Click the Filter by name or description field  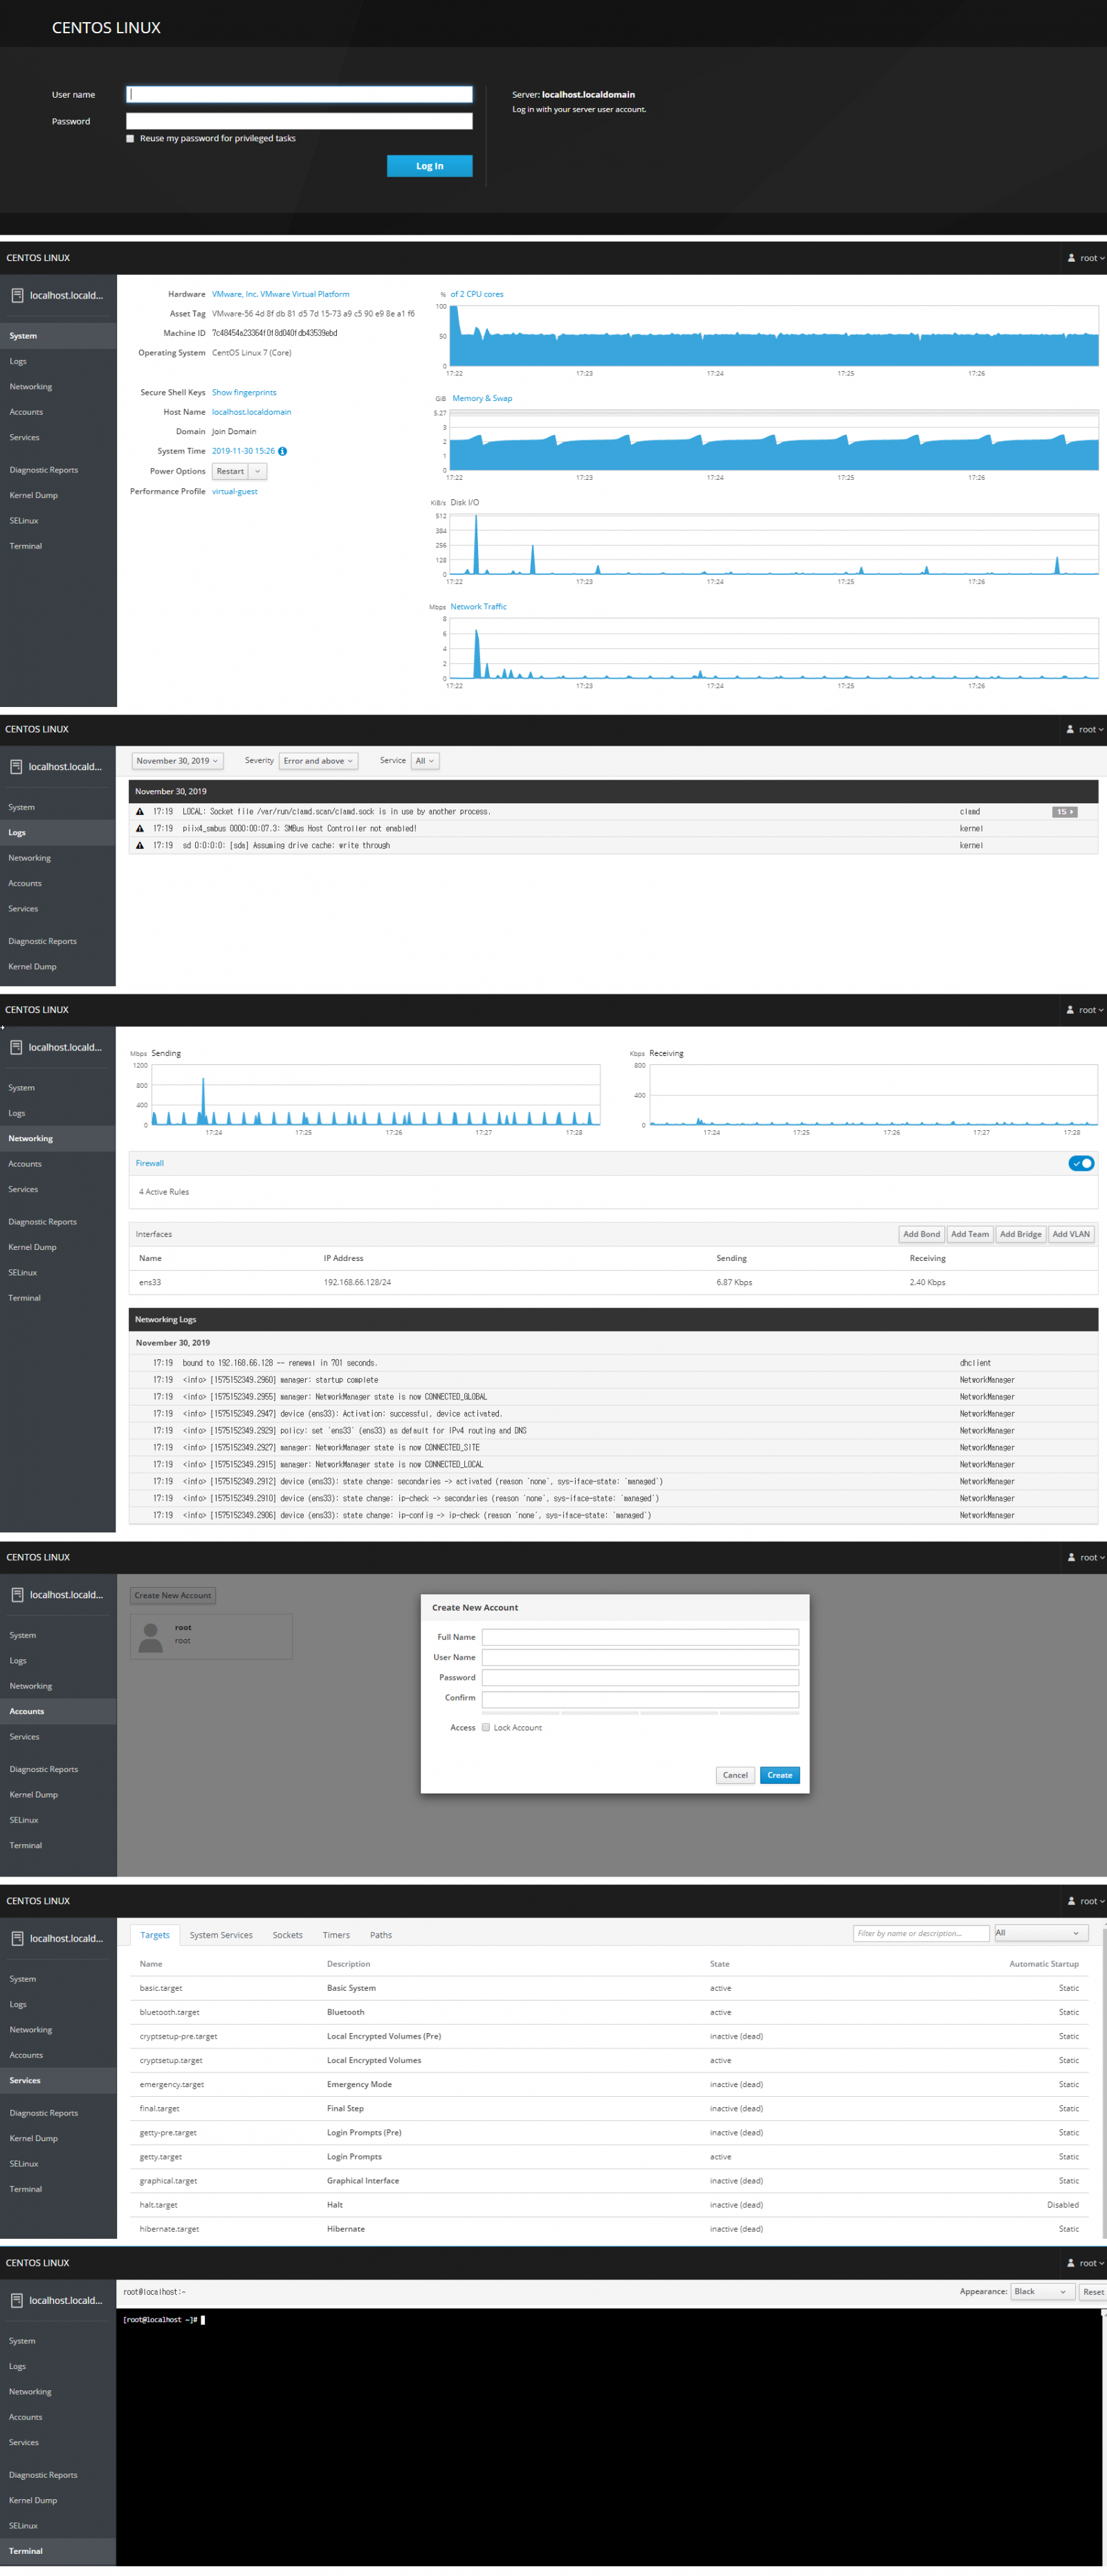pos(920,1933)
